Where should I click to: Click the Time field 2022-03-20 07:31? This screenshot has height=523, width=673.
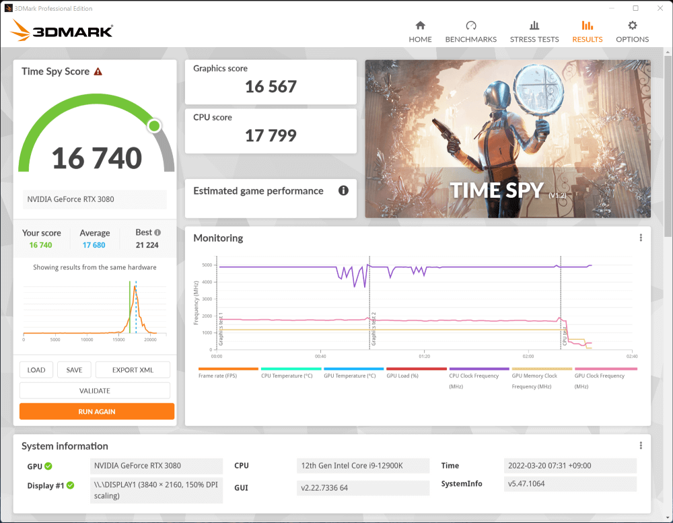(x=571, y=466)
